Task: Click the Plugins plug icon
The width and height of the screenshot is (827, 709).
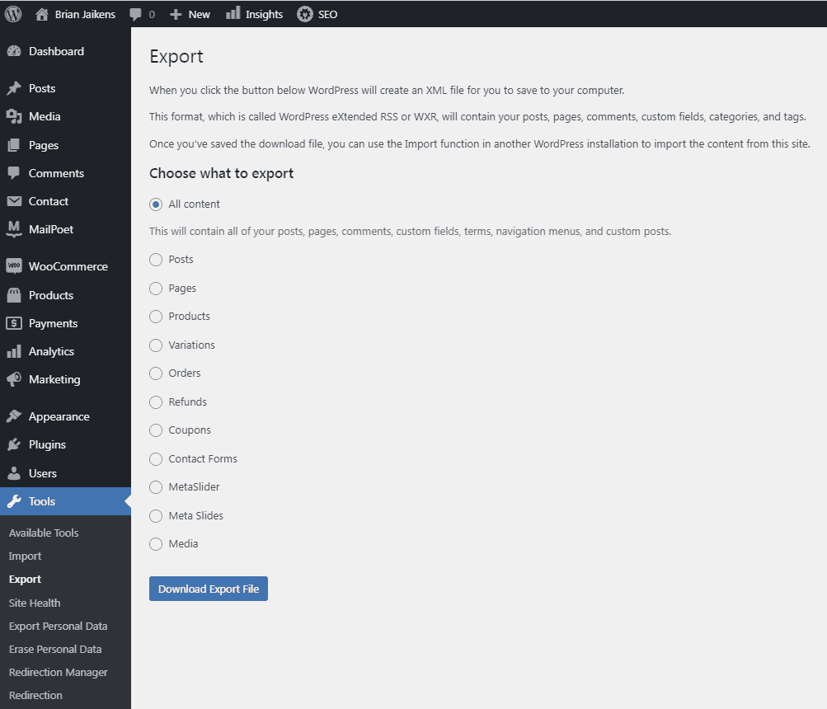Action: (x=14, y=444)
